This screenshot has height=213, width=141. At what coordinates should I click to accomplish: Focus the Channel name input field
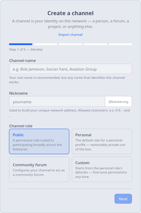70,69
